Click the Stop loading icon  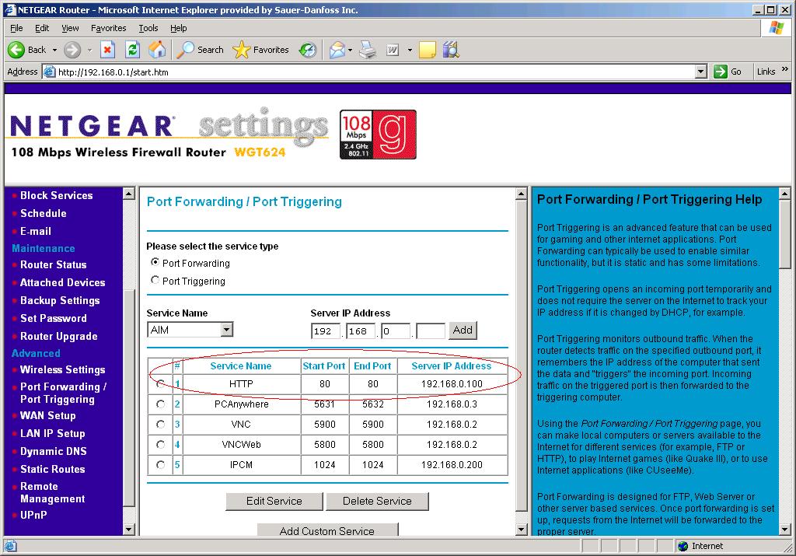(107, 50)
